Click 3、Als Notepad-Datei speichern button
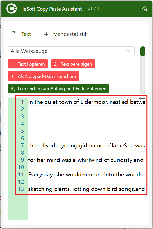Screen dimensions: 153x229 pos(43,76)
